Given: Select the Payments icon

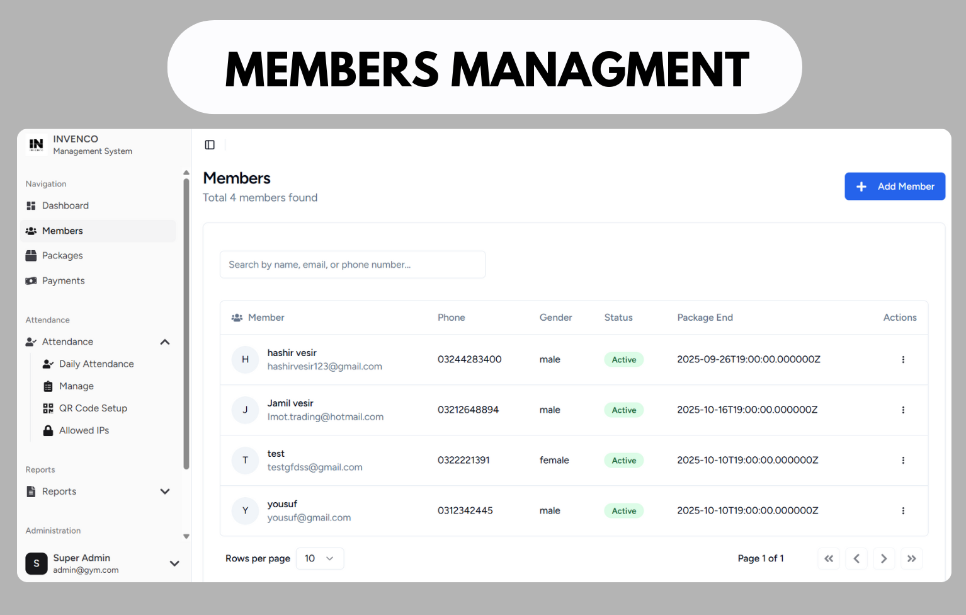Looking at the screenshot, I should (x=31, y=280).
